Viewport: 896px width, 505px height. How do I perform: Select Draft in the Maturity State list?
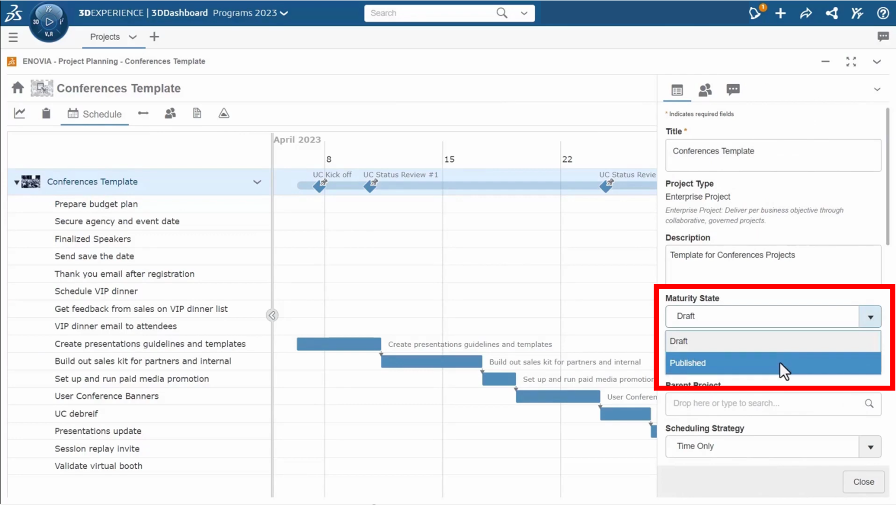pyautogui.click(x=744, y=341)
